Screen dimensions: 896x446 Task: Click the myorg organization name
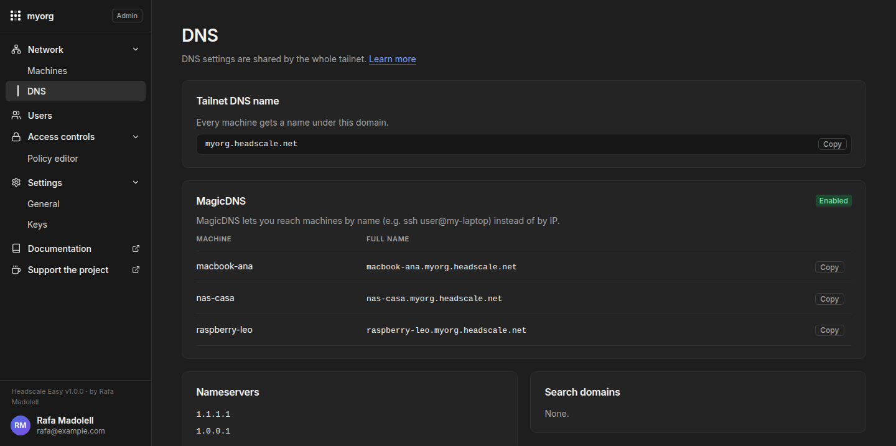pyautogui.click(x=40, y=16)
